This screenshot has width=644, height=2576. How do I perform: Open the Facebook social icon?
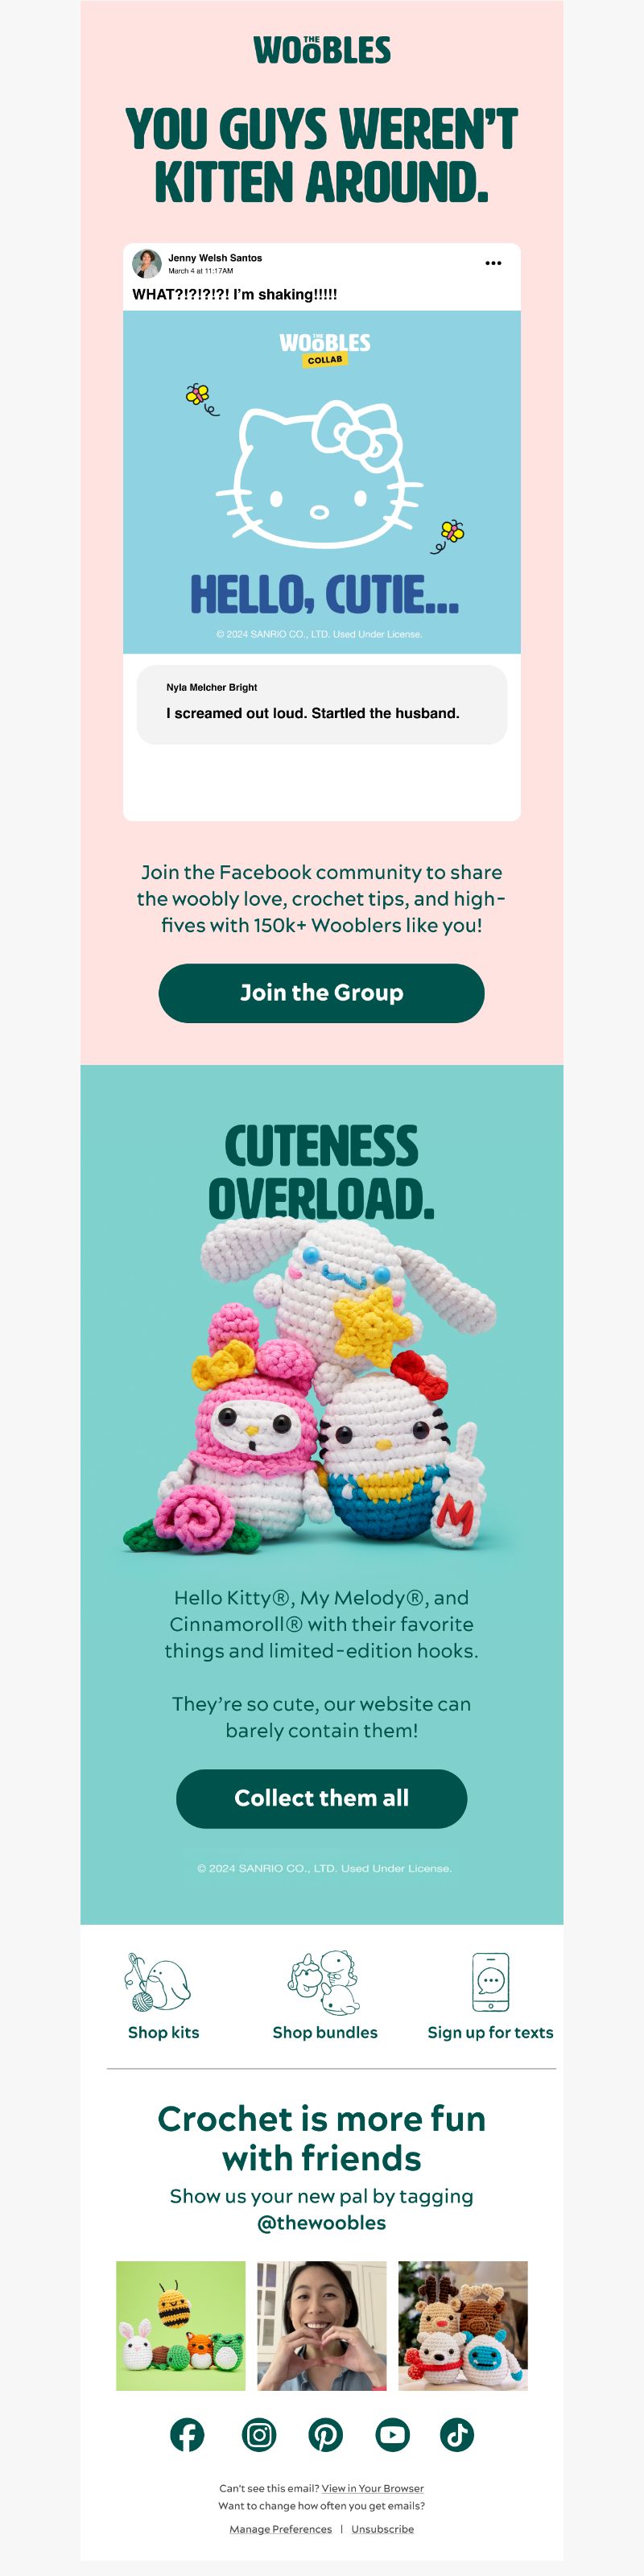pyautogui.click(x=187, y=2434)
